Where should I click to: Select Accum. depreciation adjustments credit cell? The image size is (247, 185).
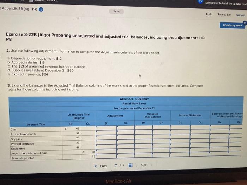tap(125, 151)
